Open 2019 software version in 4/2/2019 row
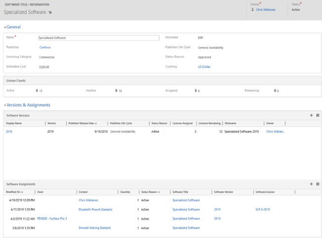Screen dimensions: 322x238 point(217,219)
